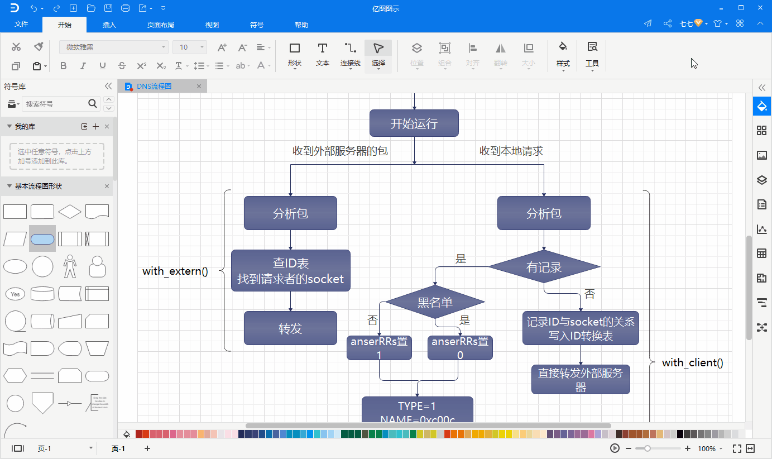This screenshot has height=459, width=772.
Task: Toggle Subscript formatting
Action: (x=161, y=66)
